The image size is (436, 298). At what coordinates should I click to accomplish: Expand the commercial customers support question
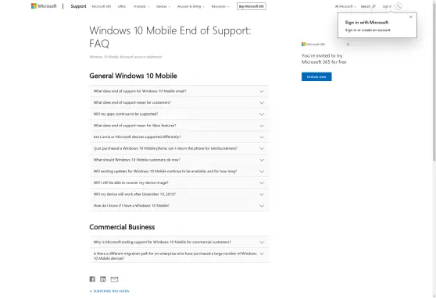point(179,242)
